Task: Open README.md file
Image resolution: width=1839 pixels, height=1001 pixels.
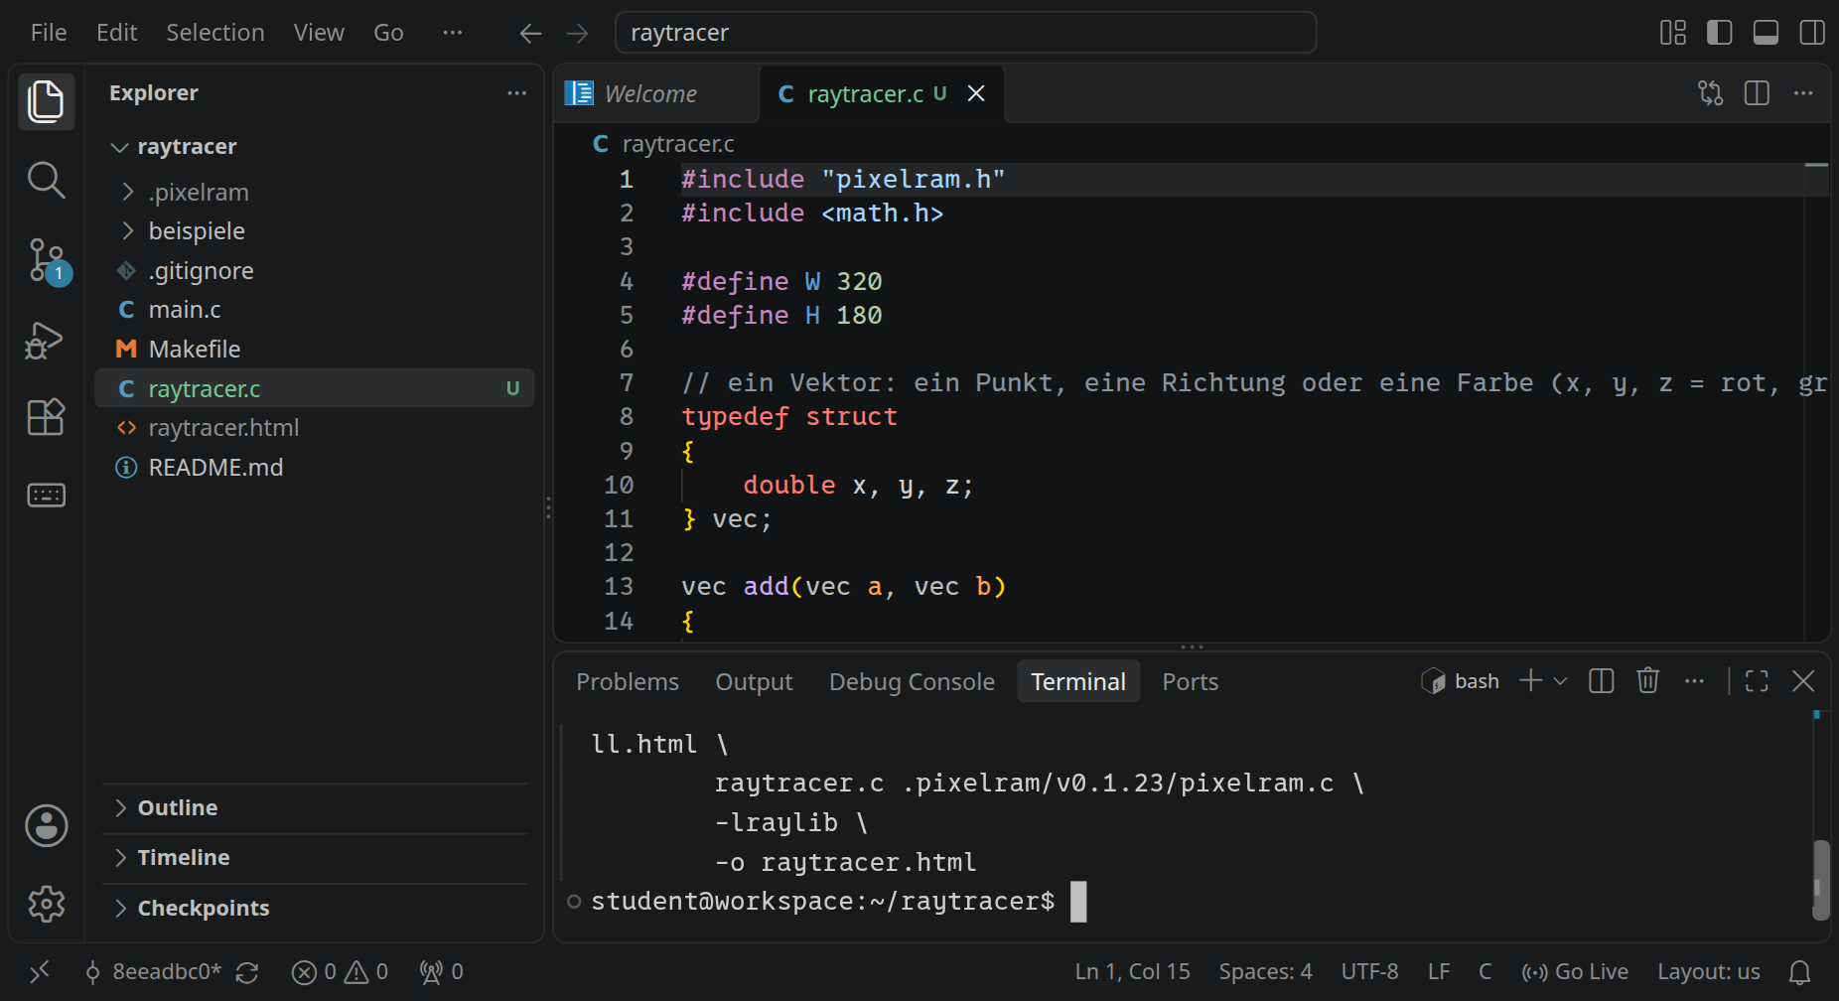Action: 314,467
